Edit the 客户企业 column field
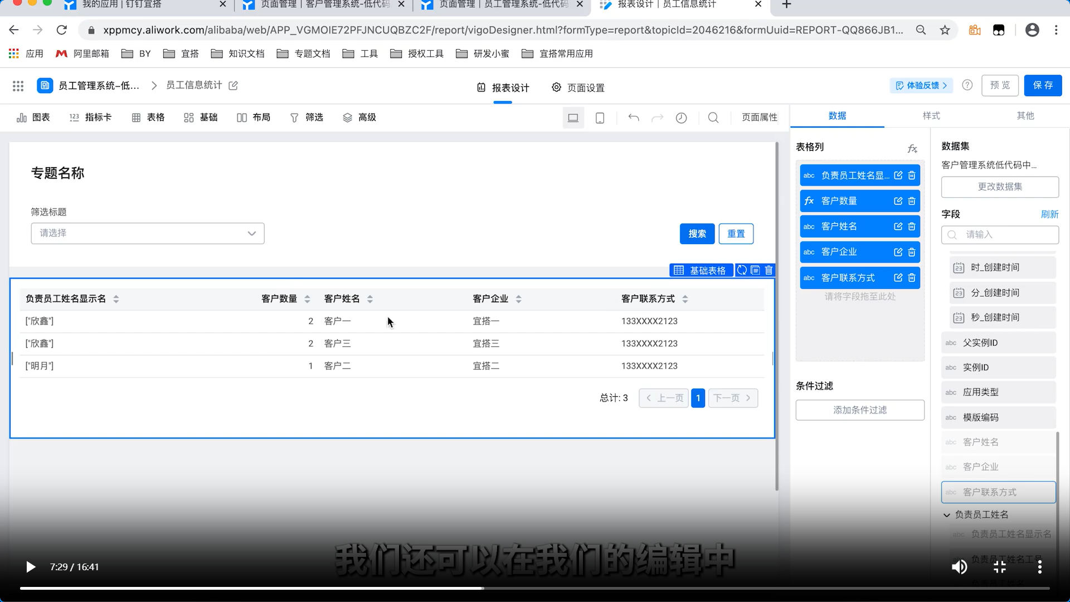Viewport: 1070px width, 602px height. click(x=898, y=252)
